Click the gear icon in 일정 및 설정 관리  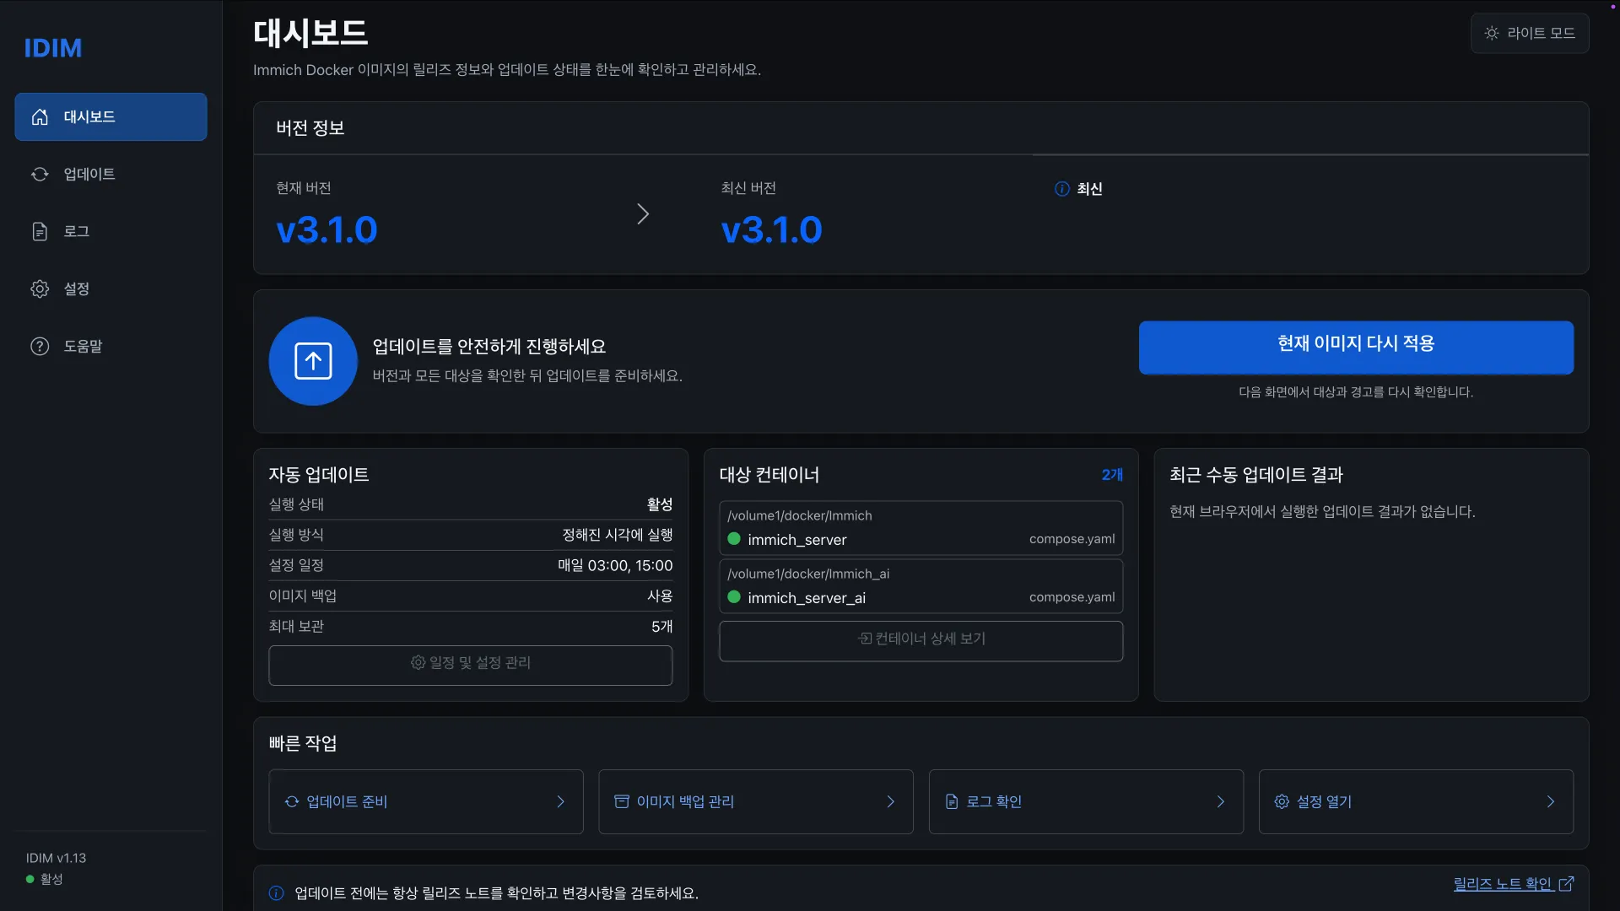[418, 663]
